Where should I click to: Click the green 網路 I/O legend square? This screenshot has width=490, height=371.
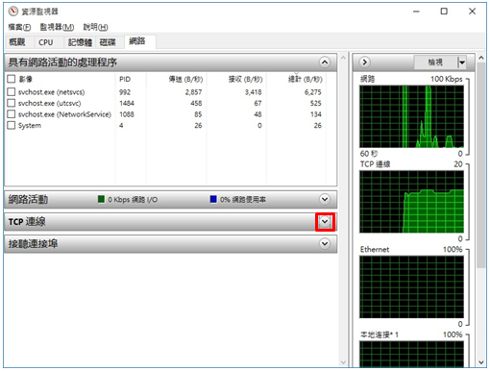coord(101,199)
